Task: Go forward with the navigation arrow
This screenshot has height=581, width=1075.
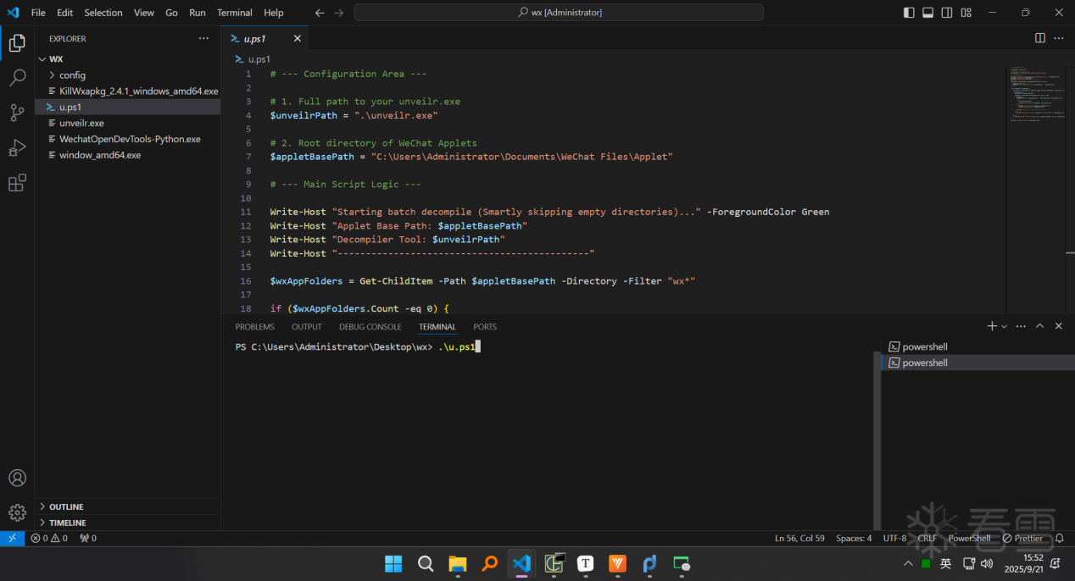Action: [x=339, y=13]
